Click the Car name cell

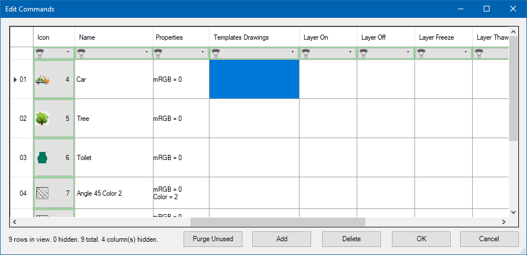pyautogui.click(x=114, y=79)
